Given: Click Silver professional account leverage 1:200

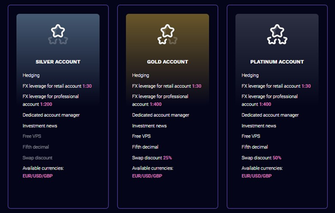Looking at the screenshot, I should 51,100.
